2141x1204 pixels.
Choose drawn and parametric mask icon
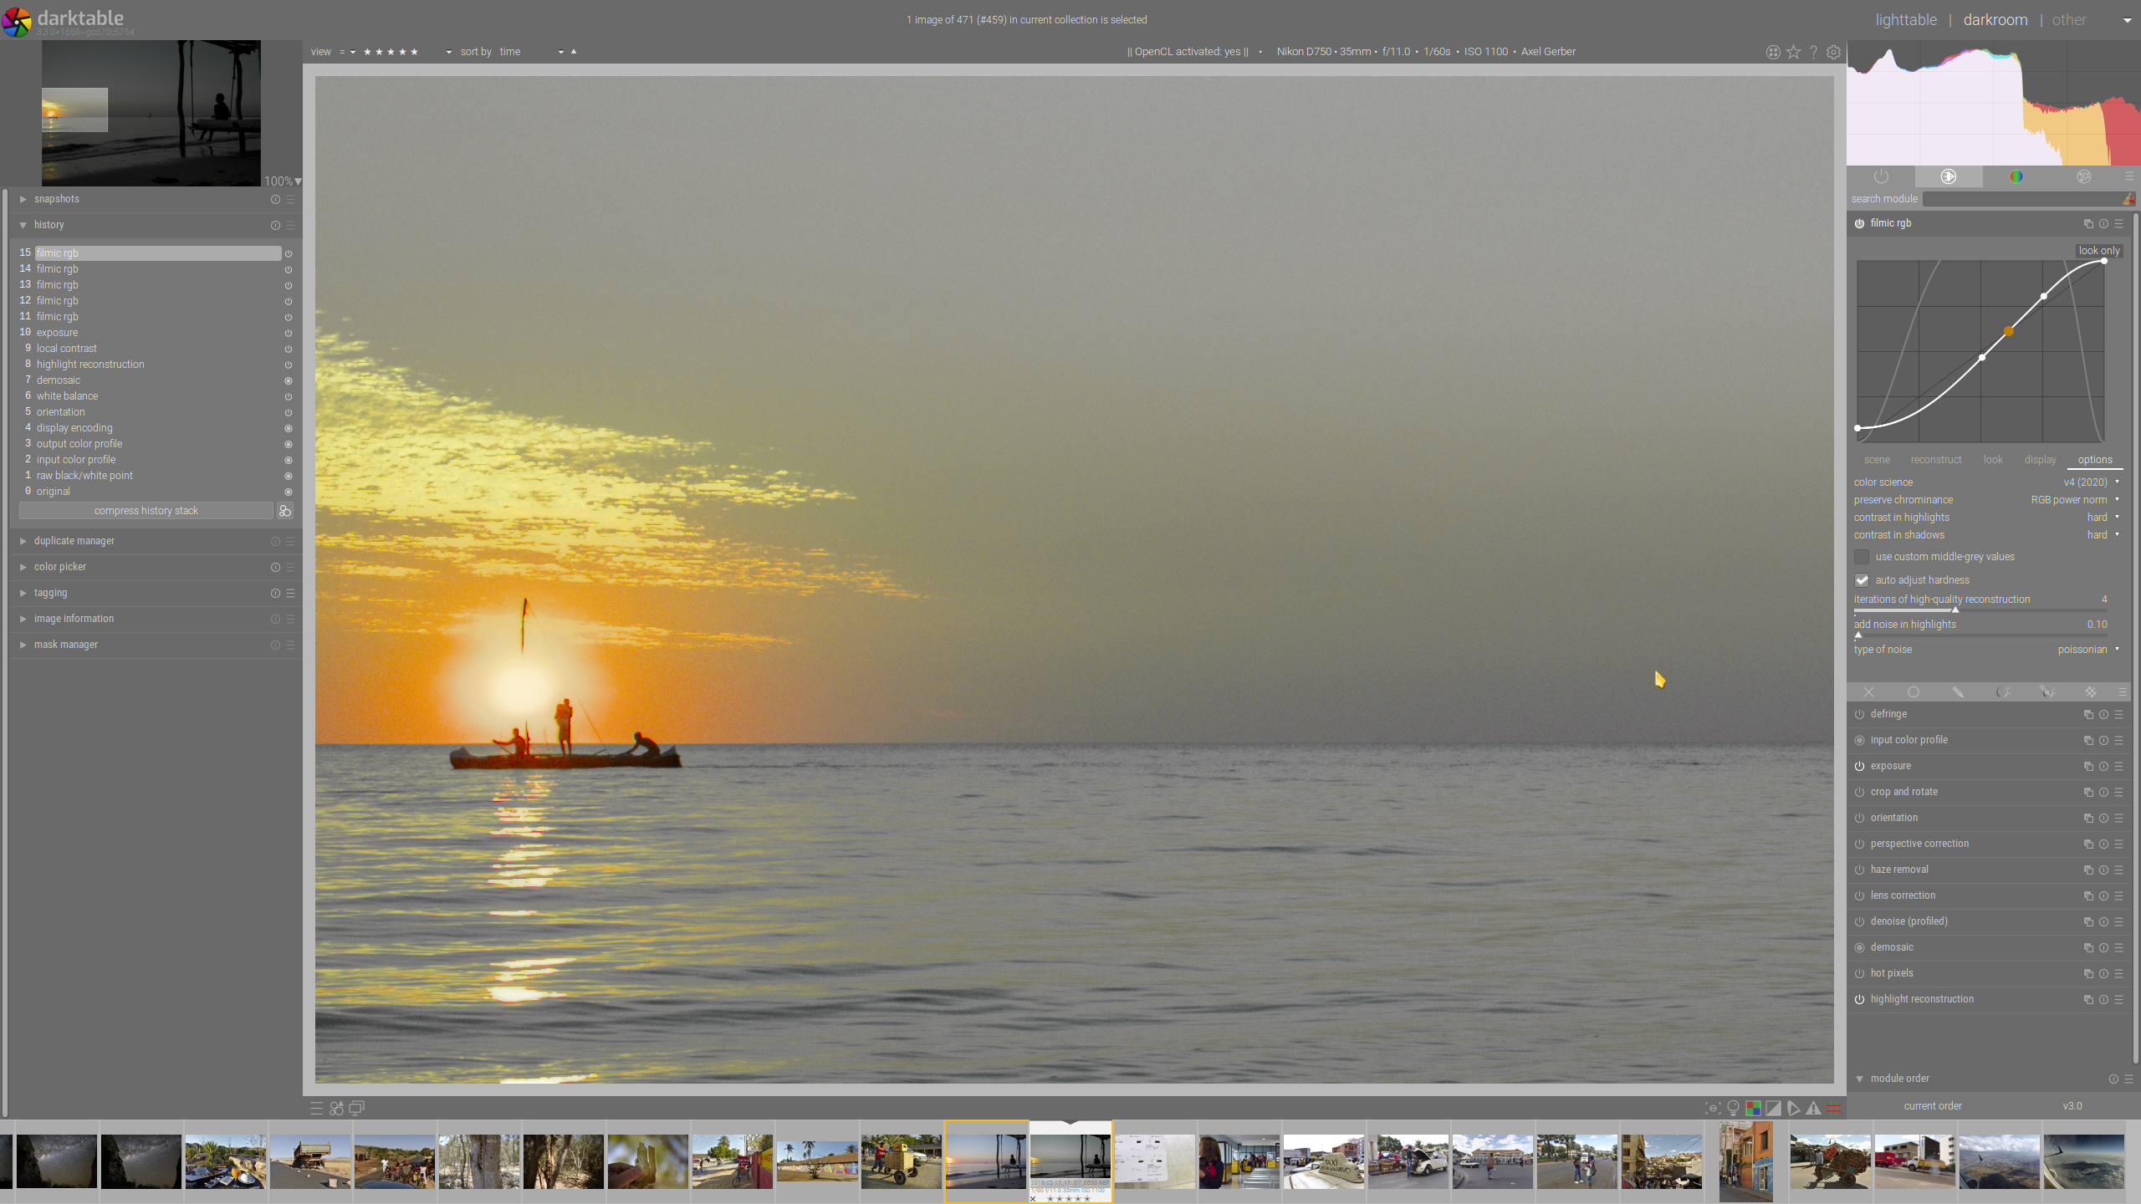(2046, 691)
